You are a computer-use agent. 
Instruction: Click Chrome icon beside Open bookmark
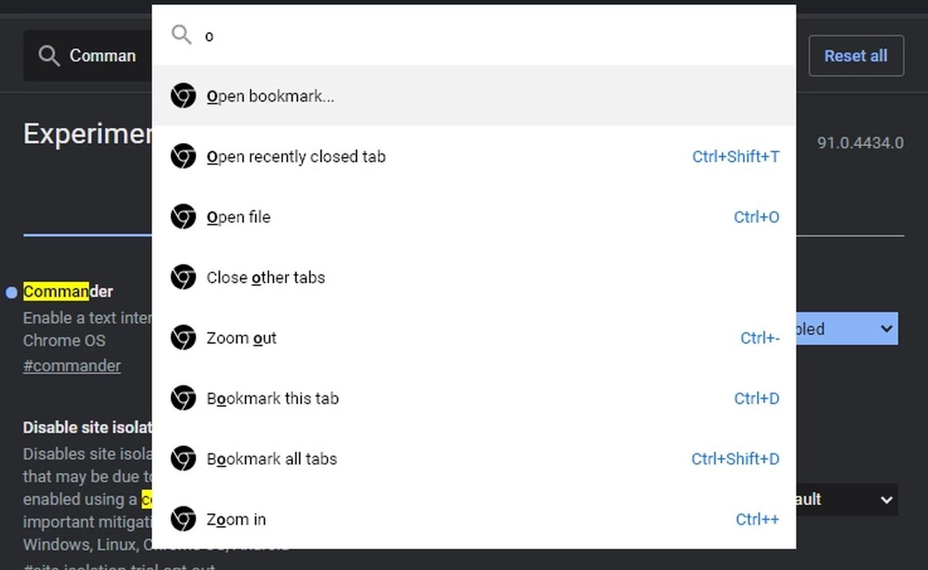tap(183, 96)
